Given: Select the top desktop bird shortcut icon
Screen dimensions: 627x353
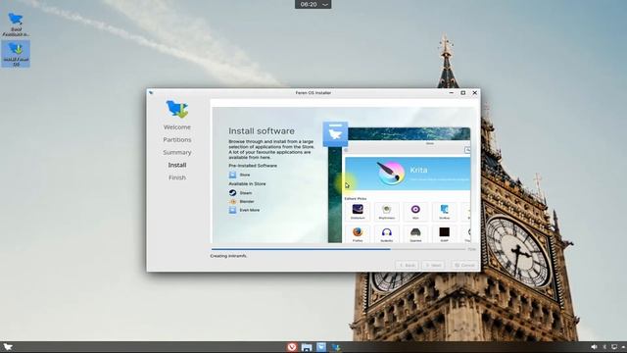Looking at the screenshot, I should (16, 24).
